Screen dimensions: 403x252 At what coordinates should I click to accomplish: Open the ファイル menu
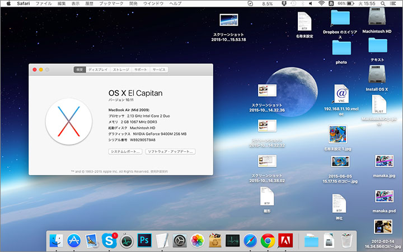coord(44,3)
